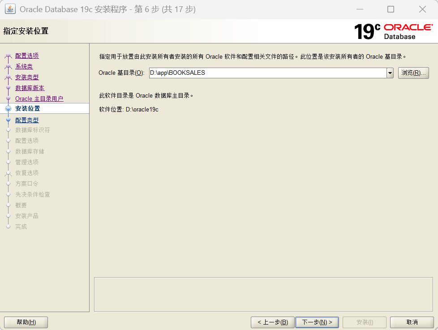
Task: Click the Oracle 19c Database logo
Action: click(x=393, y=31)
